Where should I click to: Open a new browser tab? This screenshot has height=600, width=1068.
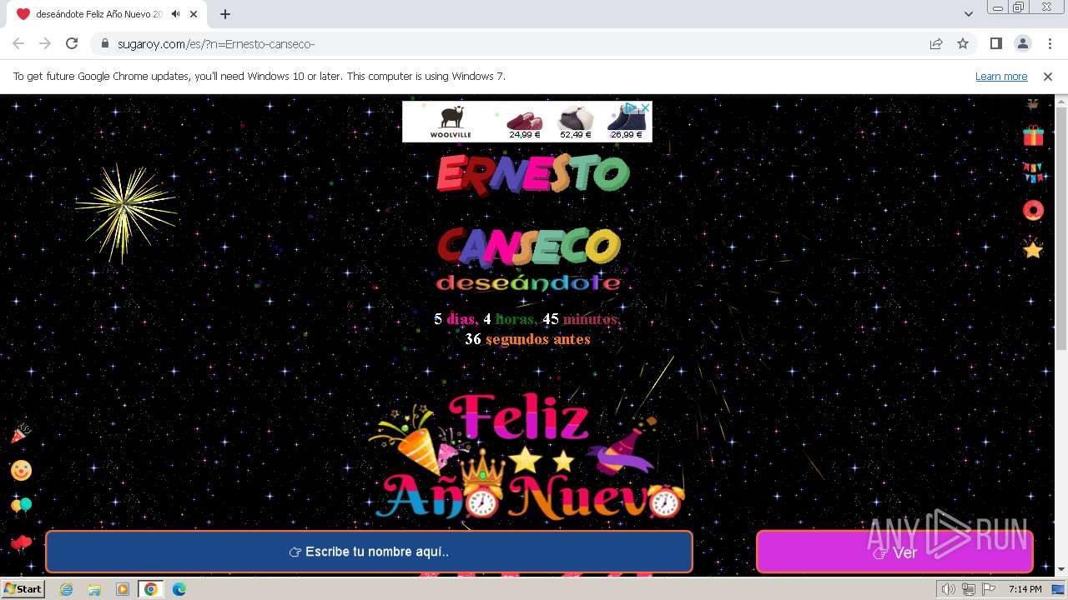pos(225,14)
